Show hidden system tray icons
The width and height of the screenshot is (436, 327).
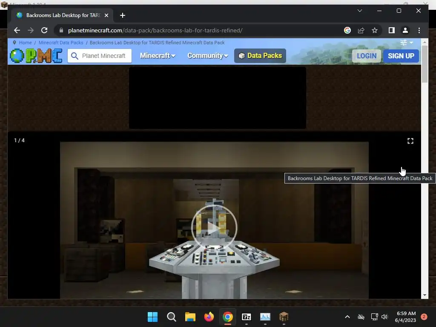click(x=347, y=317)
